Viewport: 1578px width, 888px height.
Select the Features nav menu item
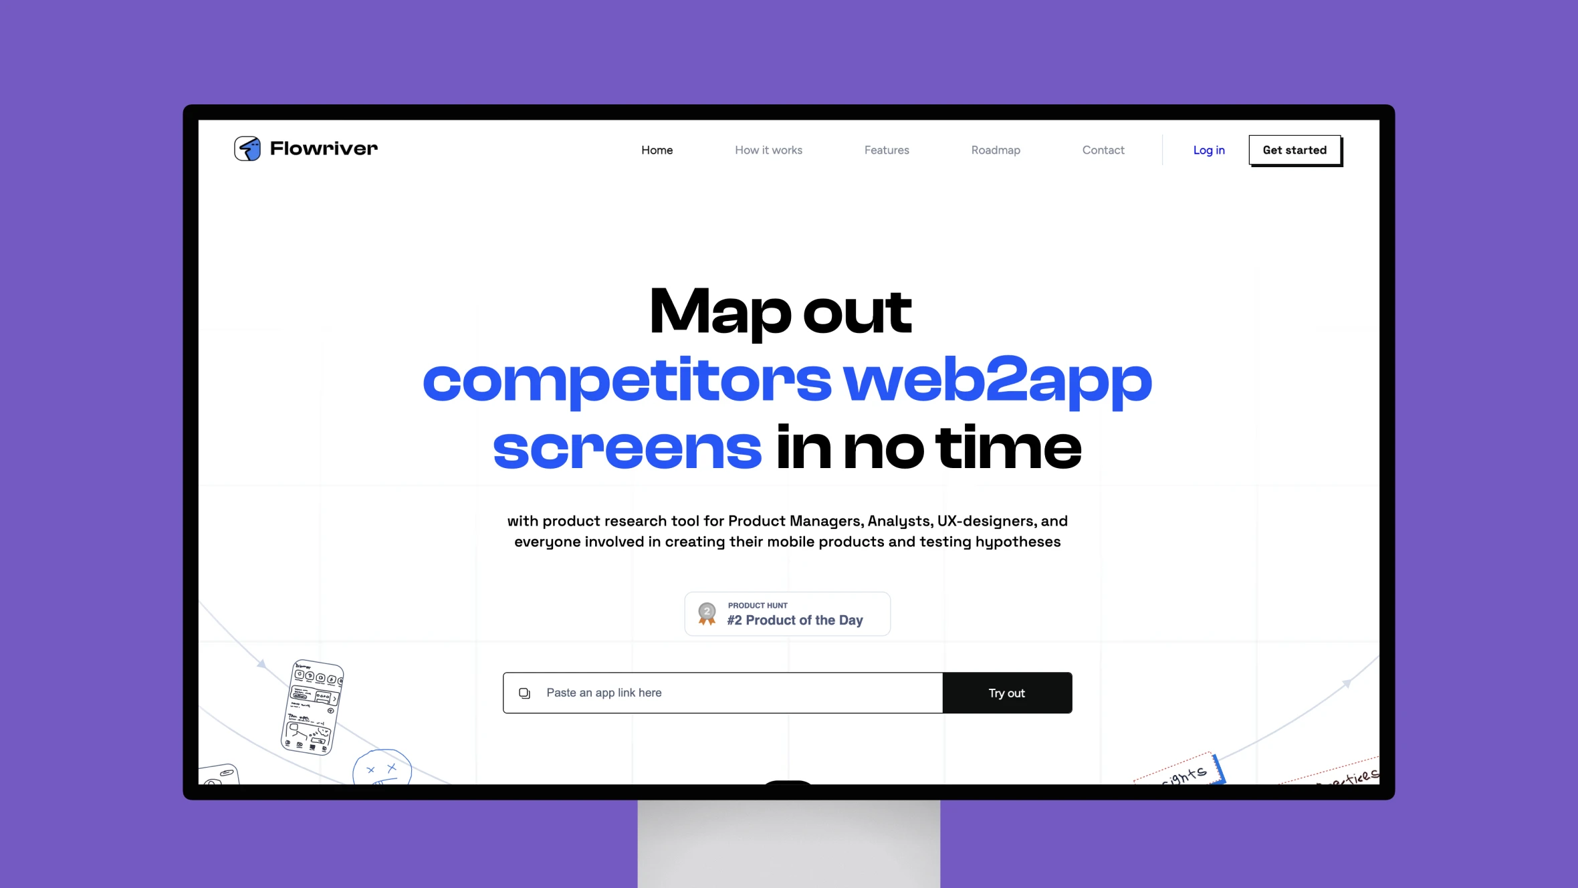887,150
